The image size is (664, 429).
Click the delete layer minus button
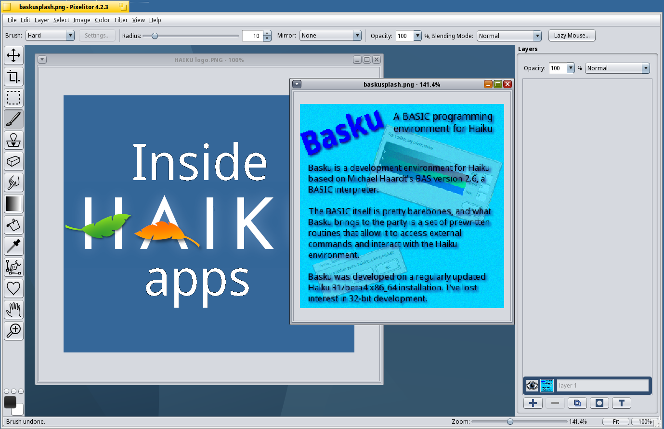[555, 403]
